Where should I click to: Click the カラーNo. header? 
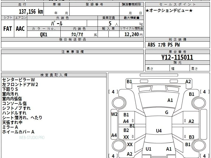point(44,29)
